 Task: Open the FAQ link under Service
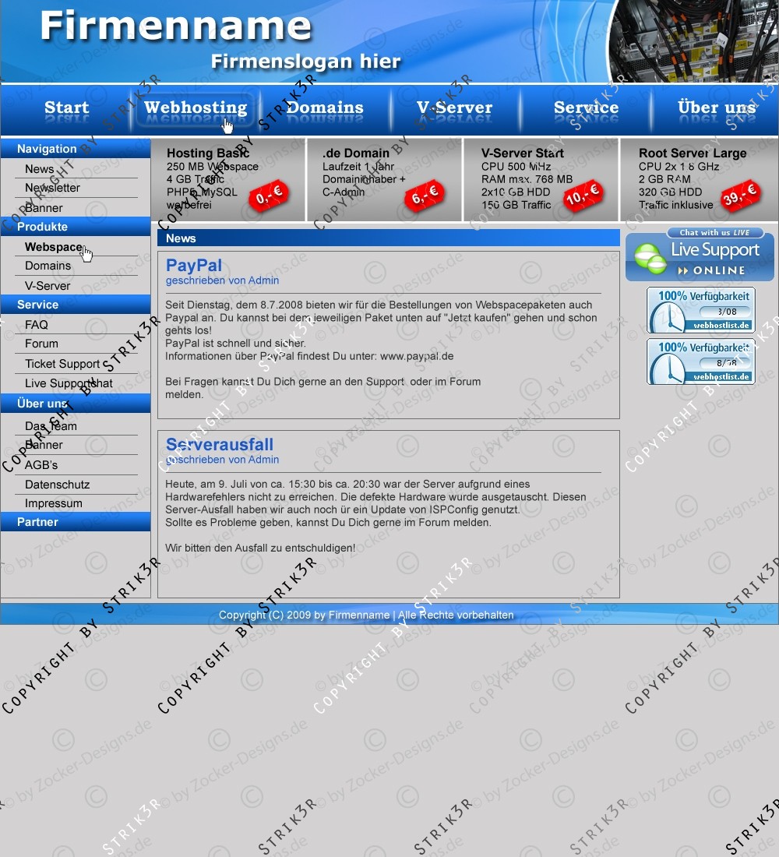[x=37, y=325]
